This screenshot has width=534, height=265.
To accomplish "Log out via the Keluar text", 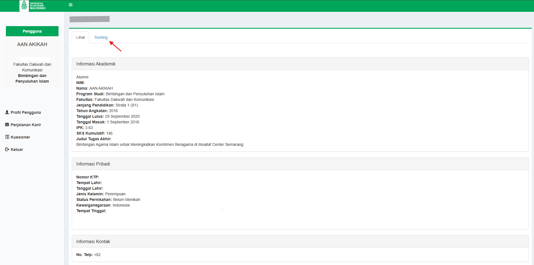I will coord(17,150).
